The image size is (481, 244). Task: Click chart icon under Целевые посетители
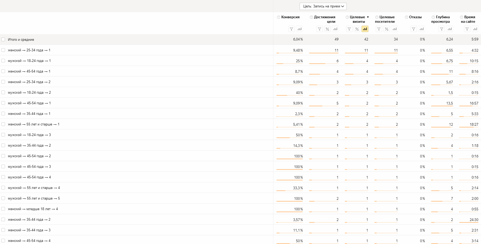[395, 29]
